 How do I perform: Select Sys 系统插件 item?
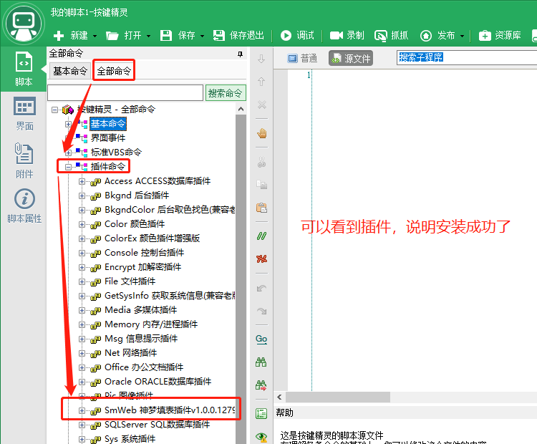tap(130, 438)
